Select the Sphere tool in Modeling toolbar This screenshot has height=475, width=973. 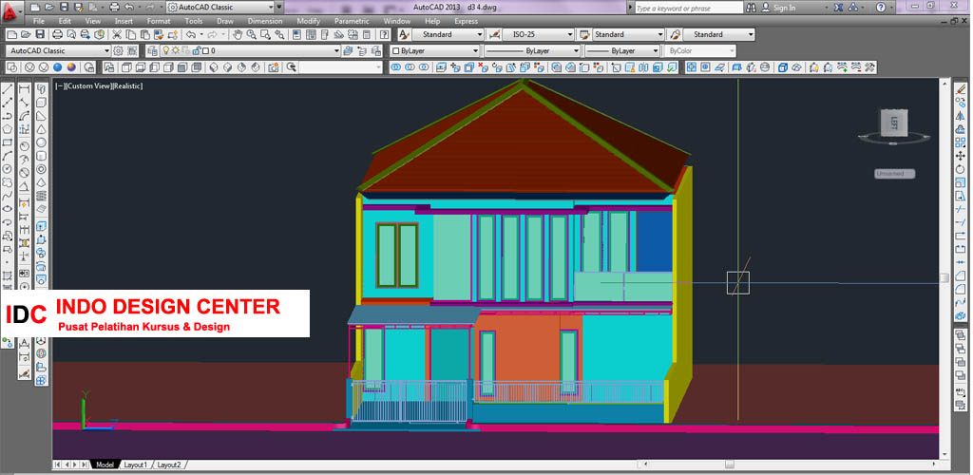pos(41,142)
